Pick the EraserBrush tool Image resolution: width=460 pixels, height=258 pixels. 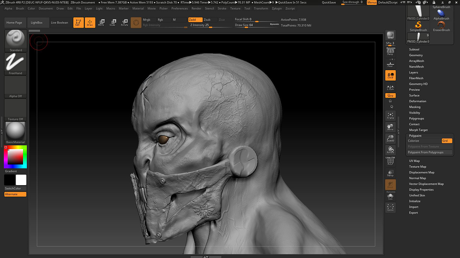441,26
